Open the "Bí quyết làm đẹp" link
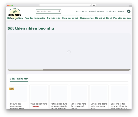This screenshot has width=138, height=117. click(x=96, y=11)
